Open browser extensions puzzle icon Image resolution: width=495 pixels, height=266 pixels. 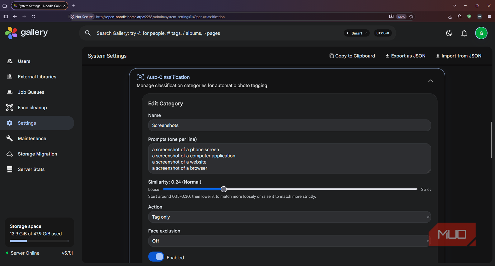pyautogui.click(x=460, y=17)
